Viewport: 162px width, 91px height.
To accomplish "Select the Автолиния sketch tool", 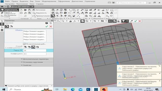I will pos(39,10).
